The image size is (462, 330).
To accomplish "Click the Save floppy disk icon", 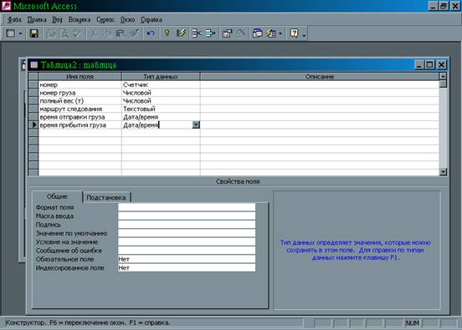I will 33,33.
